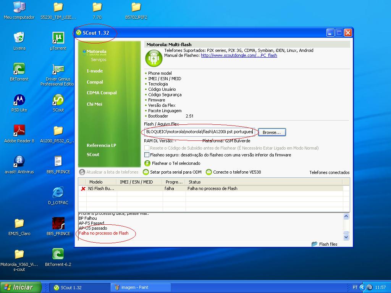Viewport: 391px width, 293px height.
Task: Click the red X failure icon in phone row
Action: click(83, 188)
